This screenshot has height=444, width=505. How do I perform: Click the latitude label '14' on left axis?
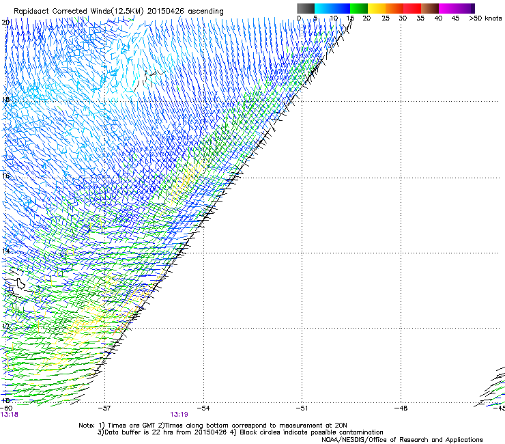point(5,251)
